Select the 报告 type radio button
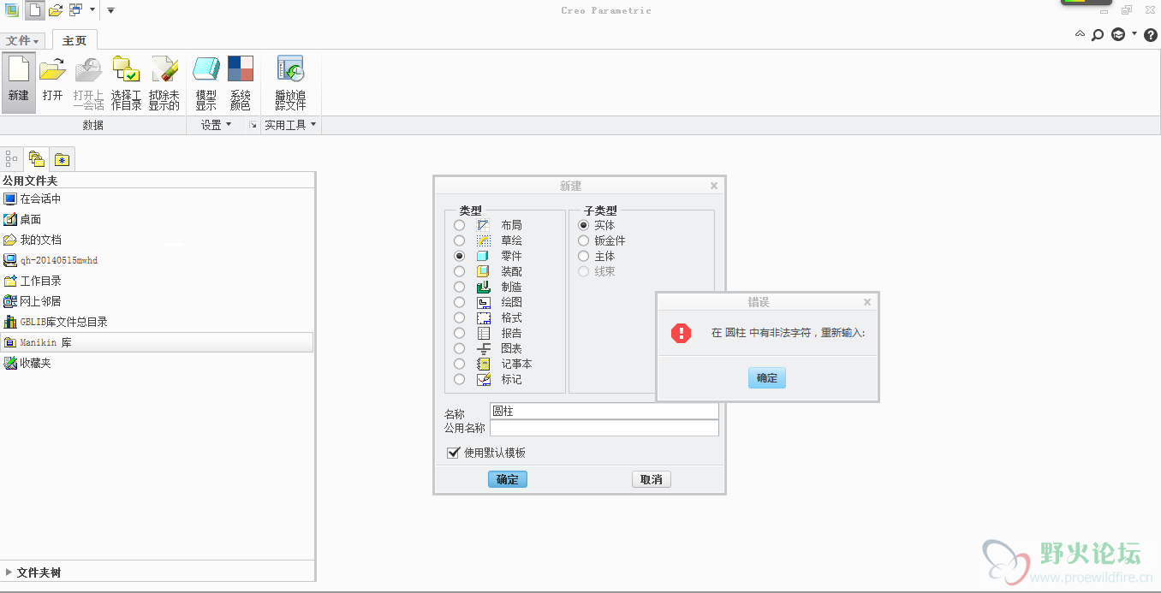Image resolution: width=1161 pixels, height=593 pixels. click(460, 333)
